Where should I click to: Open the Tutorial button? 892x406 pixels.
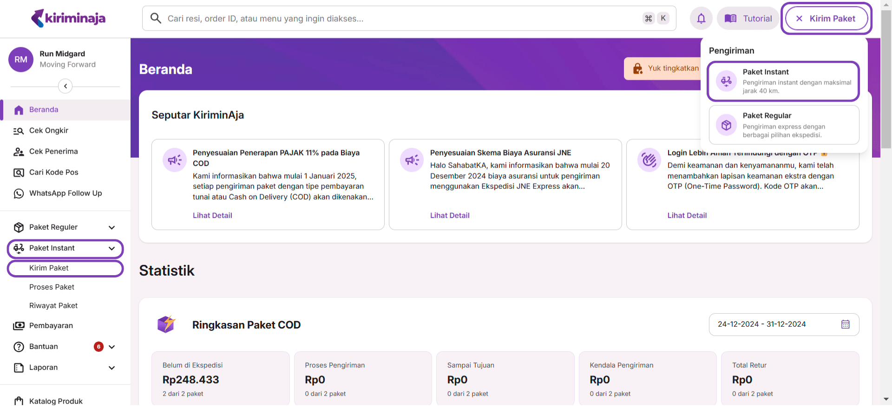(748, 19)
